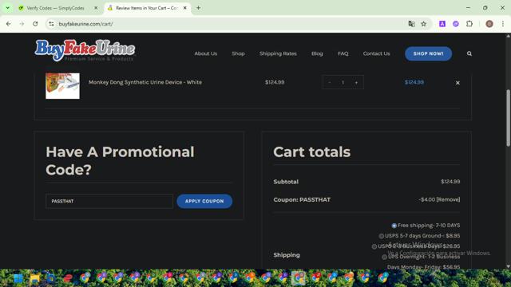Click the Cart totals heading
Image resolution: width=511 pixels, height=287 pixels.
pyautogui.click(x=311, y=152)
